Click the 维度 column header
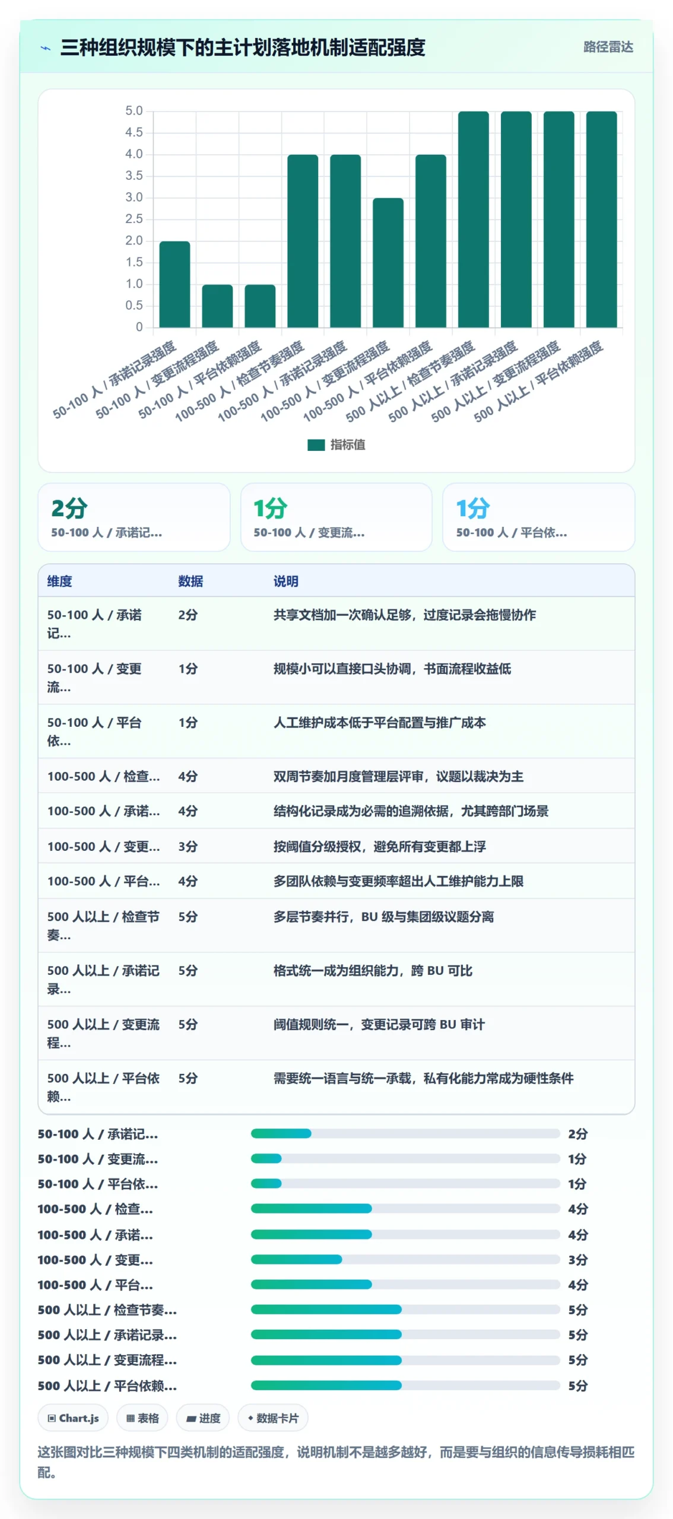The width and height of the screenshot is (673, 1519). tap(60, 581)
